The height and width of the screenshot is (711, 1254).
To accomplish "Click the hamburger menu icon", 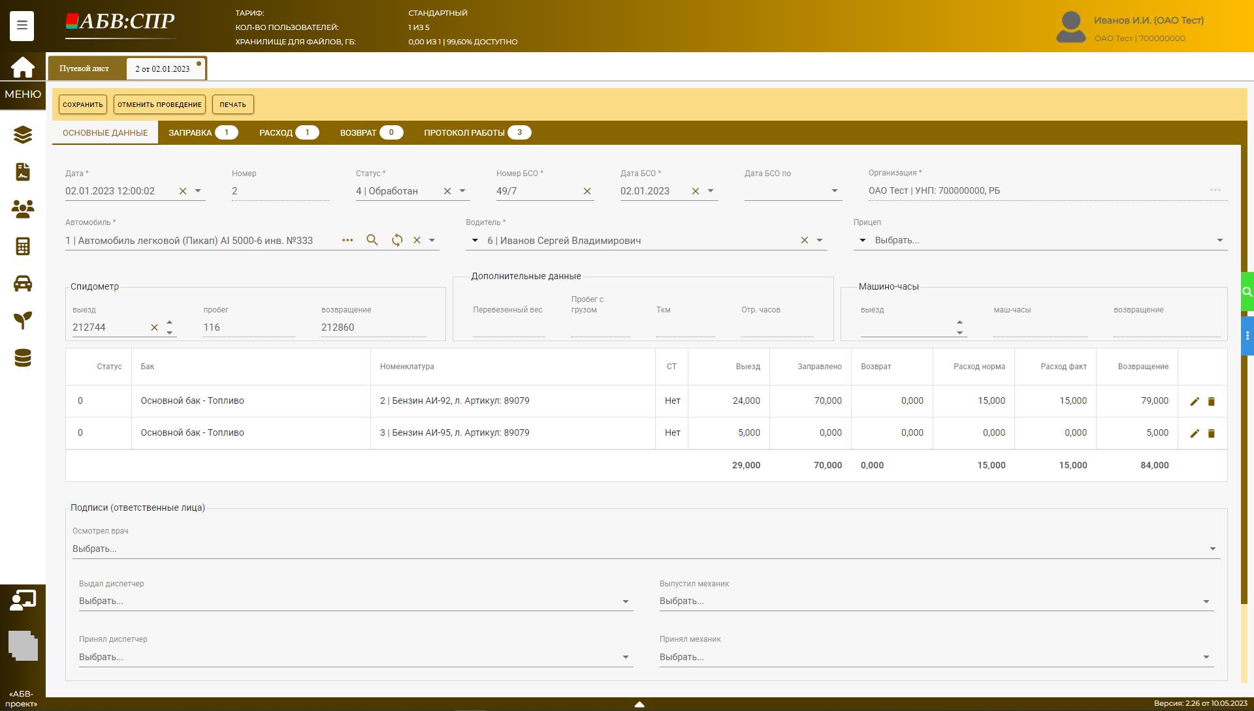I will 22,25.
